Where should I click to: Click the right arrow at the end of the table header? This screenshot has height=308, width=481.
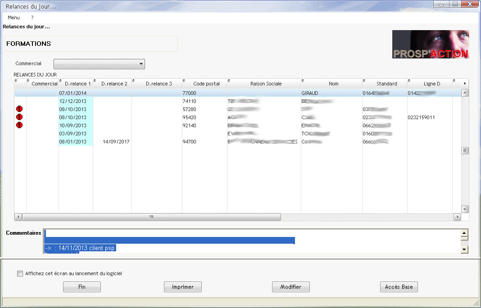tap(465, 84)
